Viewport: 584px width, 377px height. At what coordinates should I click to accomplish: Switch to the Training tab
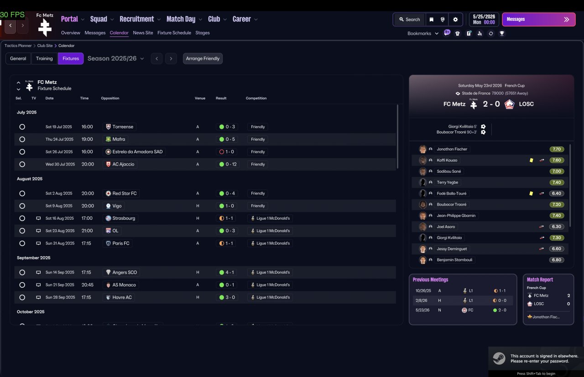coord(44,58)
